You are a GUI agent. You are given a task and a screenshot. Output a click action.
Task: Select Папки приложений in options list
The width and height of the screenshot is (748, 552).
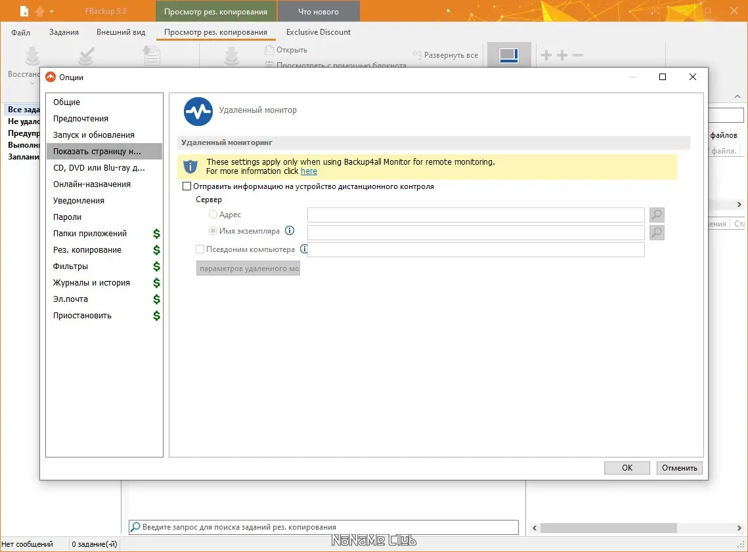click(x=104, y=234)
